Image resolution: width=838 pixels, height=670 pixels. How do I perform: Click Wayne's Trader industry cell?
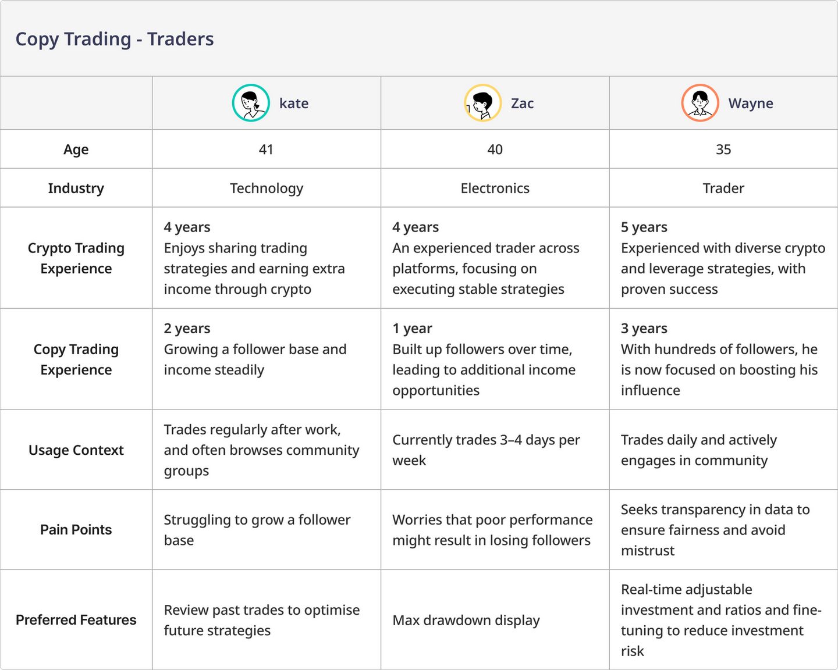[x=723, y=188]
